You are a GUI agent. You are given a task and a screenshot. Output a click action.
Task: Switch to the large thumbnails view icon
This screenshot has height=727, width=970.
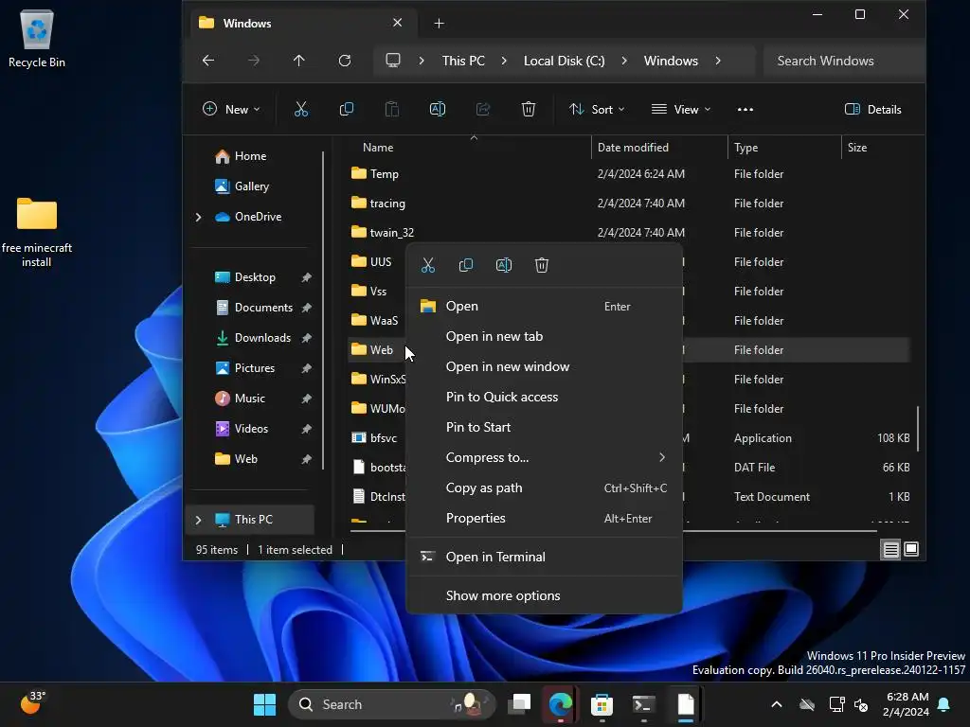coord(911,549)
